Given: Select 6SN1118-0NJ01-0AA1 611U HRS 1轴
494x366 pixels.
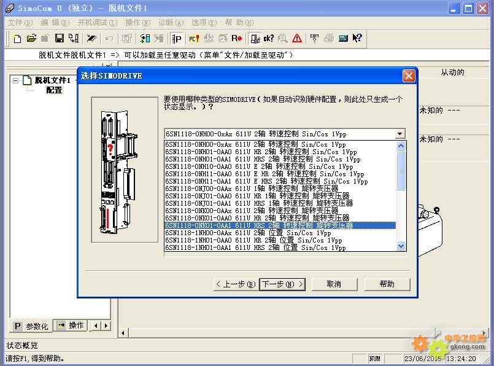Looking at the screenshot, I should [280, 204].
